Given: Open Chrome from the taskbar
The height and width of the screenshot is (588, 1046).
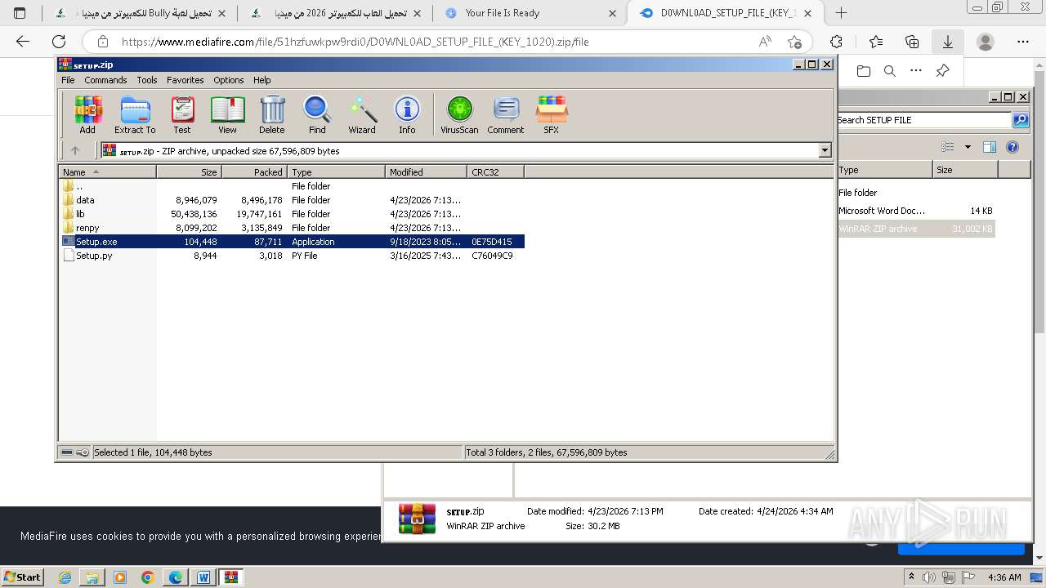Looking at the screenshot, I should pos(148,577).
